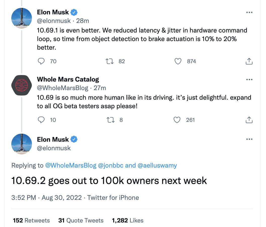266x227 pixels.
Task: Reply to Whole Mars Catalog's tweet
Action: pos(41,120)
